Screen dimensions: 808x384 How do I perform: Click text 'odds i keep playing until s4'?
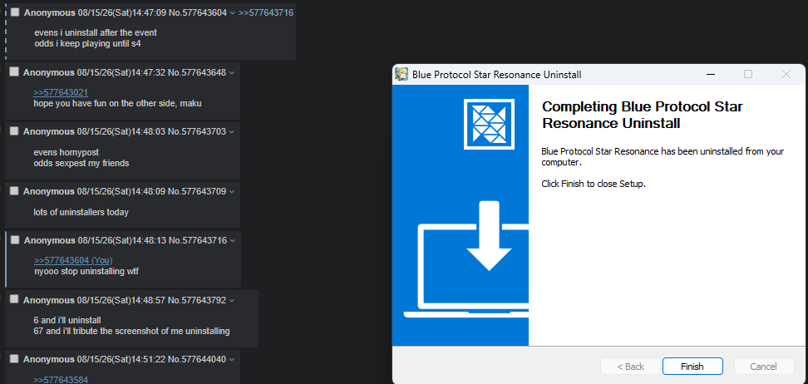point(87,44)
